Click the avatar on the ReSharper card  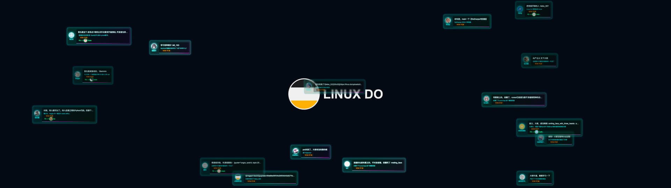coord(448,20)
